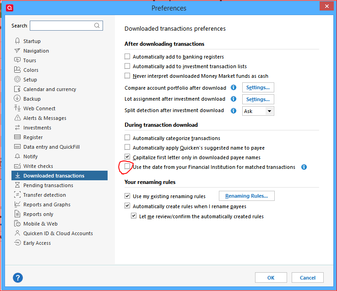Click the Web Connect arrows icon
The height and width of the screenshot is (291, 337).
pyautogui.click(x=17, y=108)
